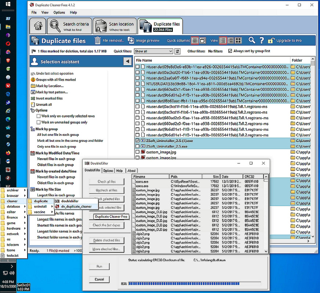The height and width of the screenshot is (293, 320).
Task: Switch to second detailed list view icon
Action: pyautogui.click(x=230, y=41)
